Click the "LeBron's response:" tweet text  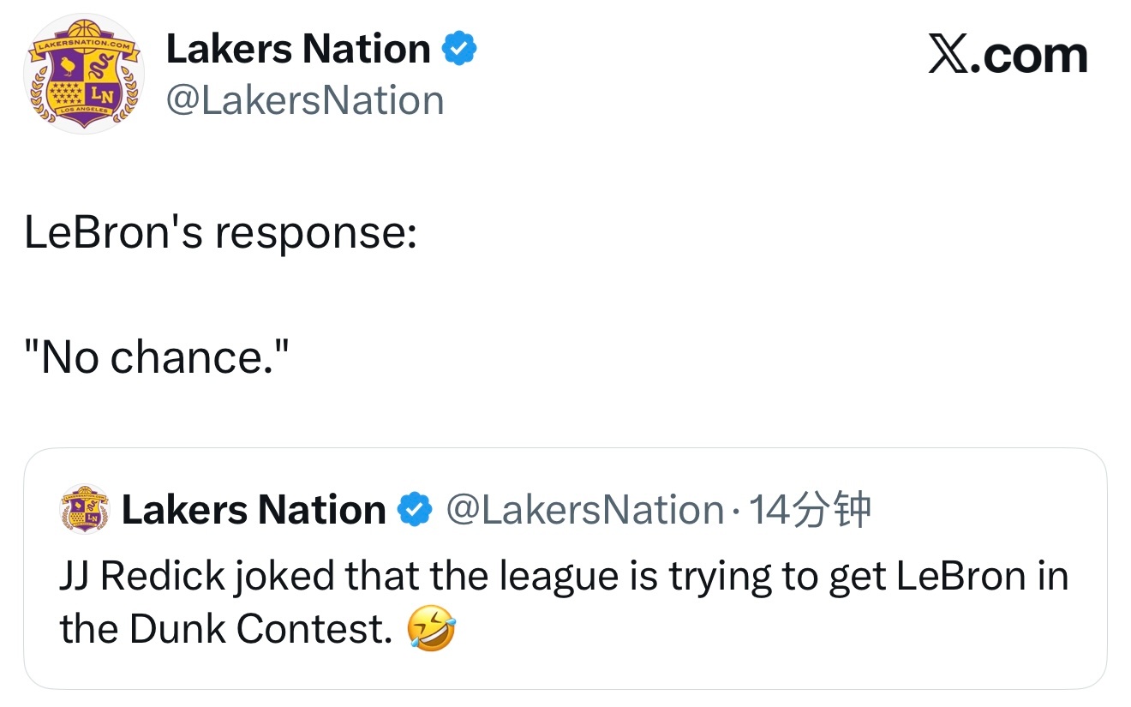pyautogui.click(x=220, y=232)
